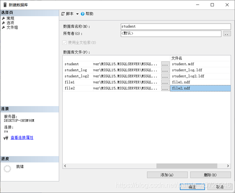Expand the 脚本 dropdown arrow
The width and height of the screenshot is (235, 193).
pyautogui.click(x=77, y=14)
